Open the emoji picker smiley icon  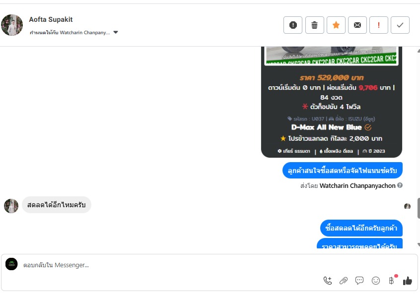tap(375, 280)
